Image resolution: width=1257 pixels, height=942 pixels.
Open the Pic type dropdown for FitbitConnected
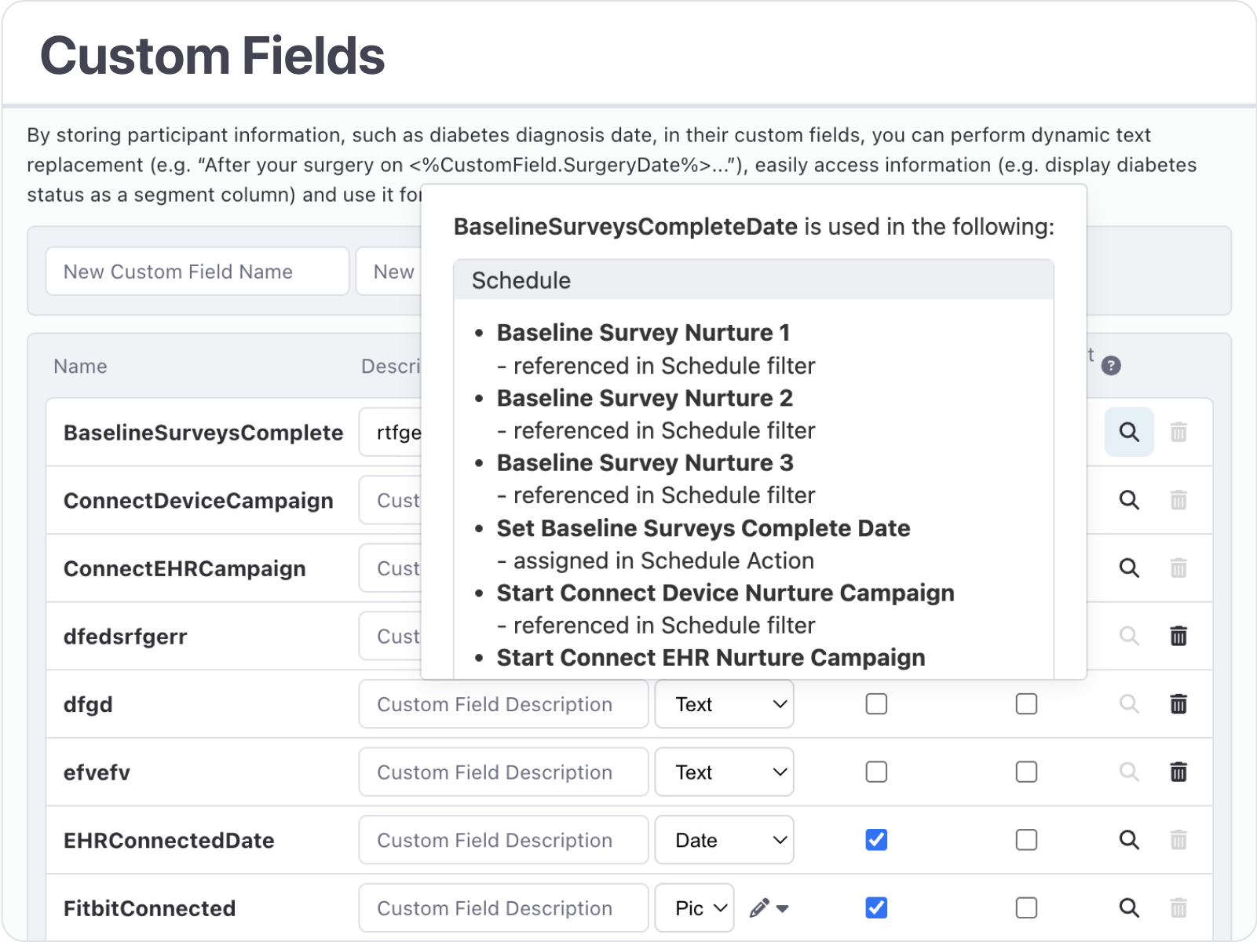694,908
